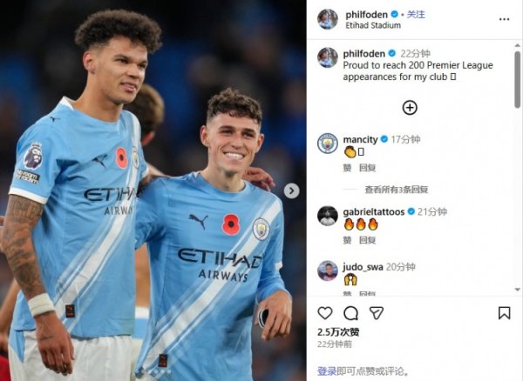Like the post with heart icon

pos(325,313)
